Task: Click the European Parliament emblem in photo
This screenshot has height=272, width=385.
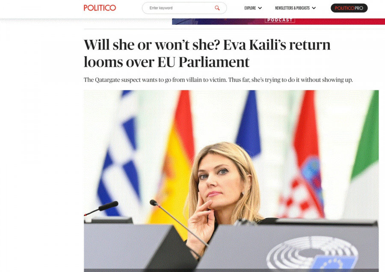Action: [312, 253]
